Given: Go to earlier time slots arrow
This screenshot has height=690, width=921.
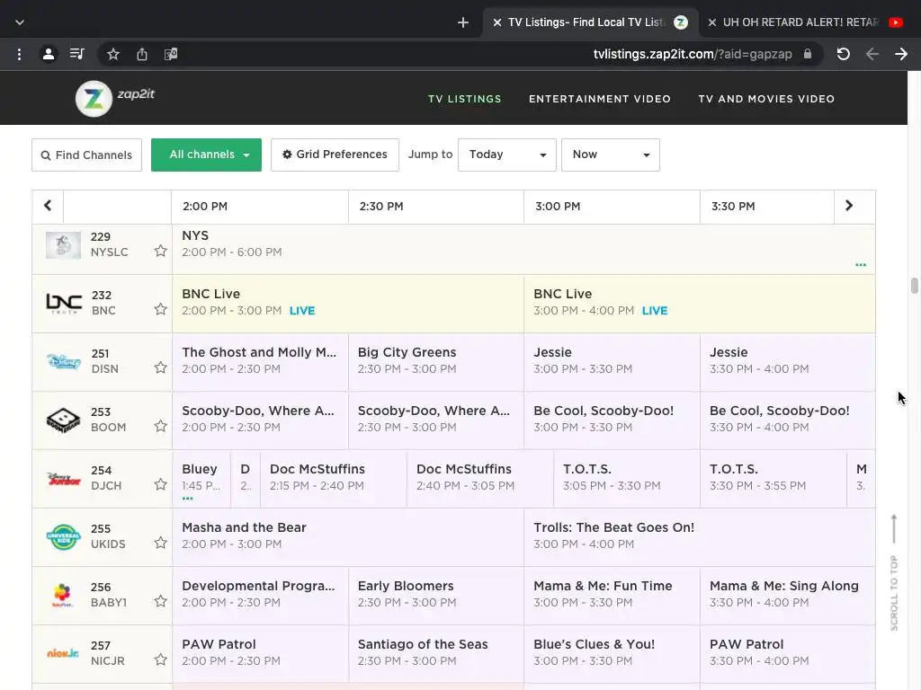Looking at the screenshot, I should pyautogui.click(x=48, y=206).
